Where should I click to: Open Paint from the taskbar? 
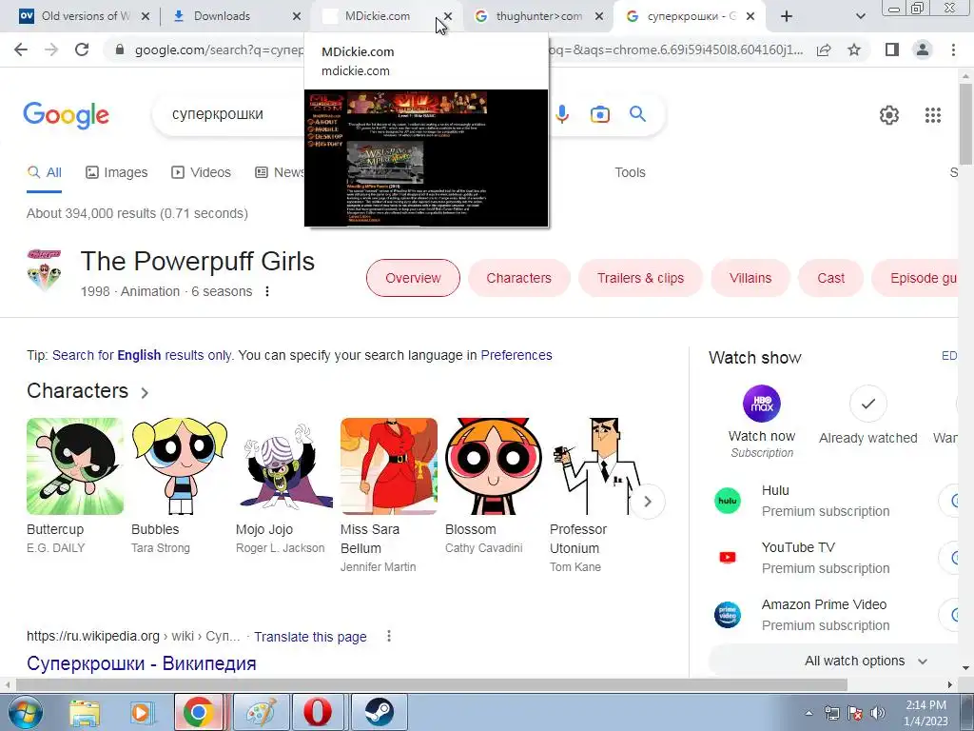click(x=261, y=712)
